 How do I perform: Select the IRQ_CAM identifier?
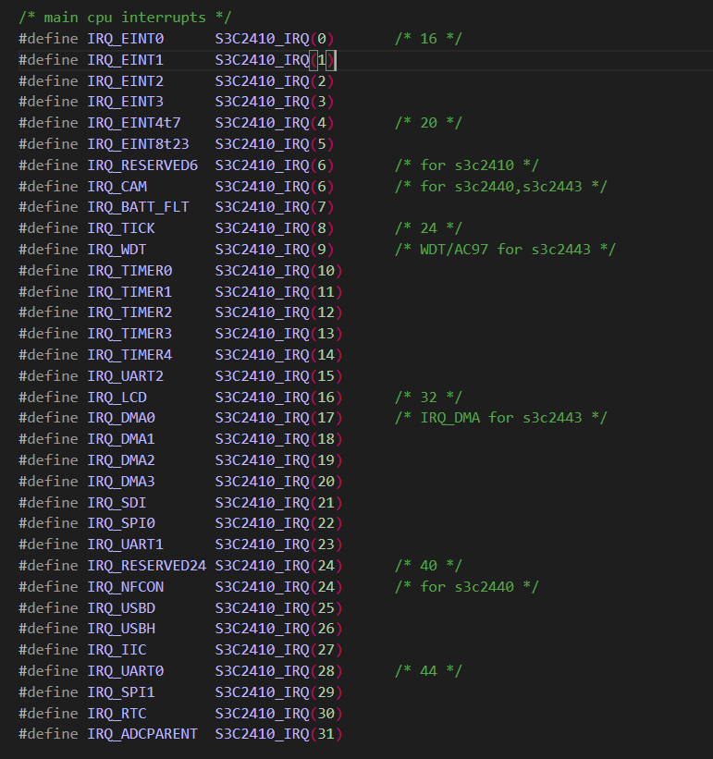point(117,187)
